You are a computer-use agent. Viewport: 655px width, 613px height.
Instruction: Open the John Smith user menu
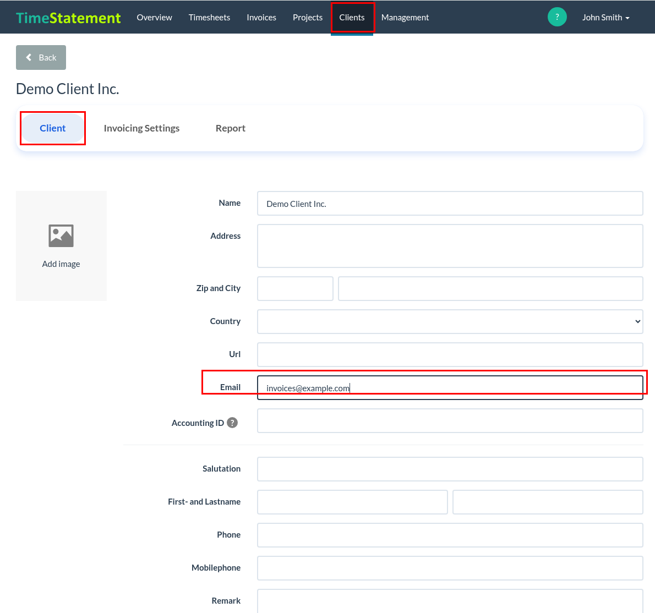(605, 18)
